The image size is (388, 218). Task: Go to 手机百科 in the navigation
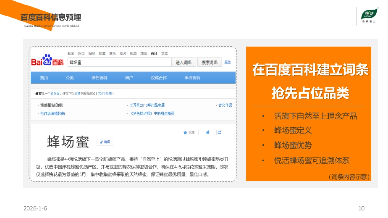(193, 78)
